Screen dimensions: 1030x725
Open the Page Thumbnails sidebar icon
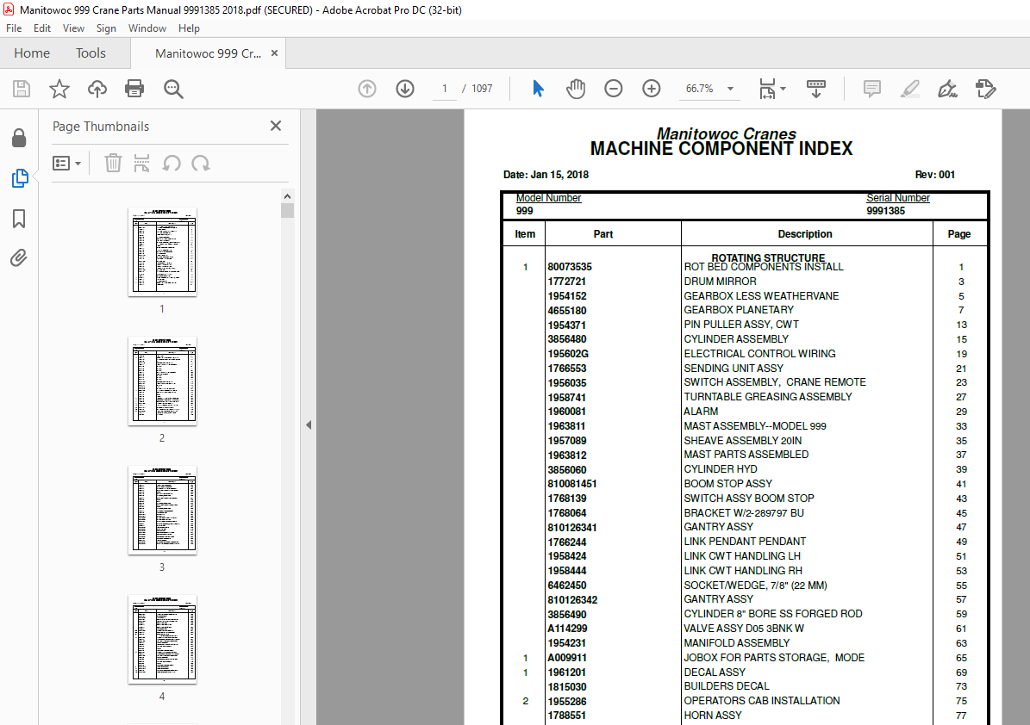20,177
